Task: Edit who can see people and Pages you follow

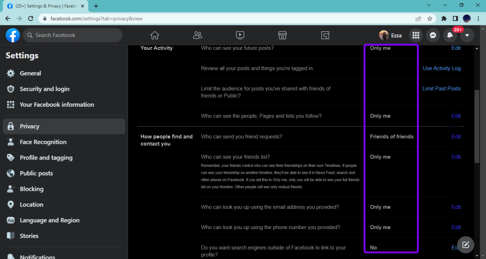Action: pyautogui.click(x=456, y=116)
